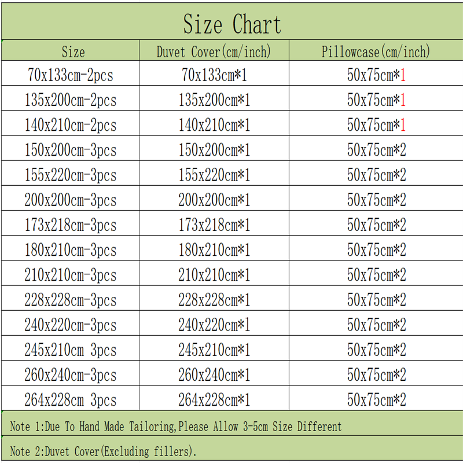The image size is (463, 463).
Task: Click the 240x220cm*1 duvet cover cell
Action: point(214,325)
